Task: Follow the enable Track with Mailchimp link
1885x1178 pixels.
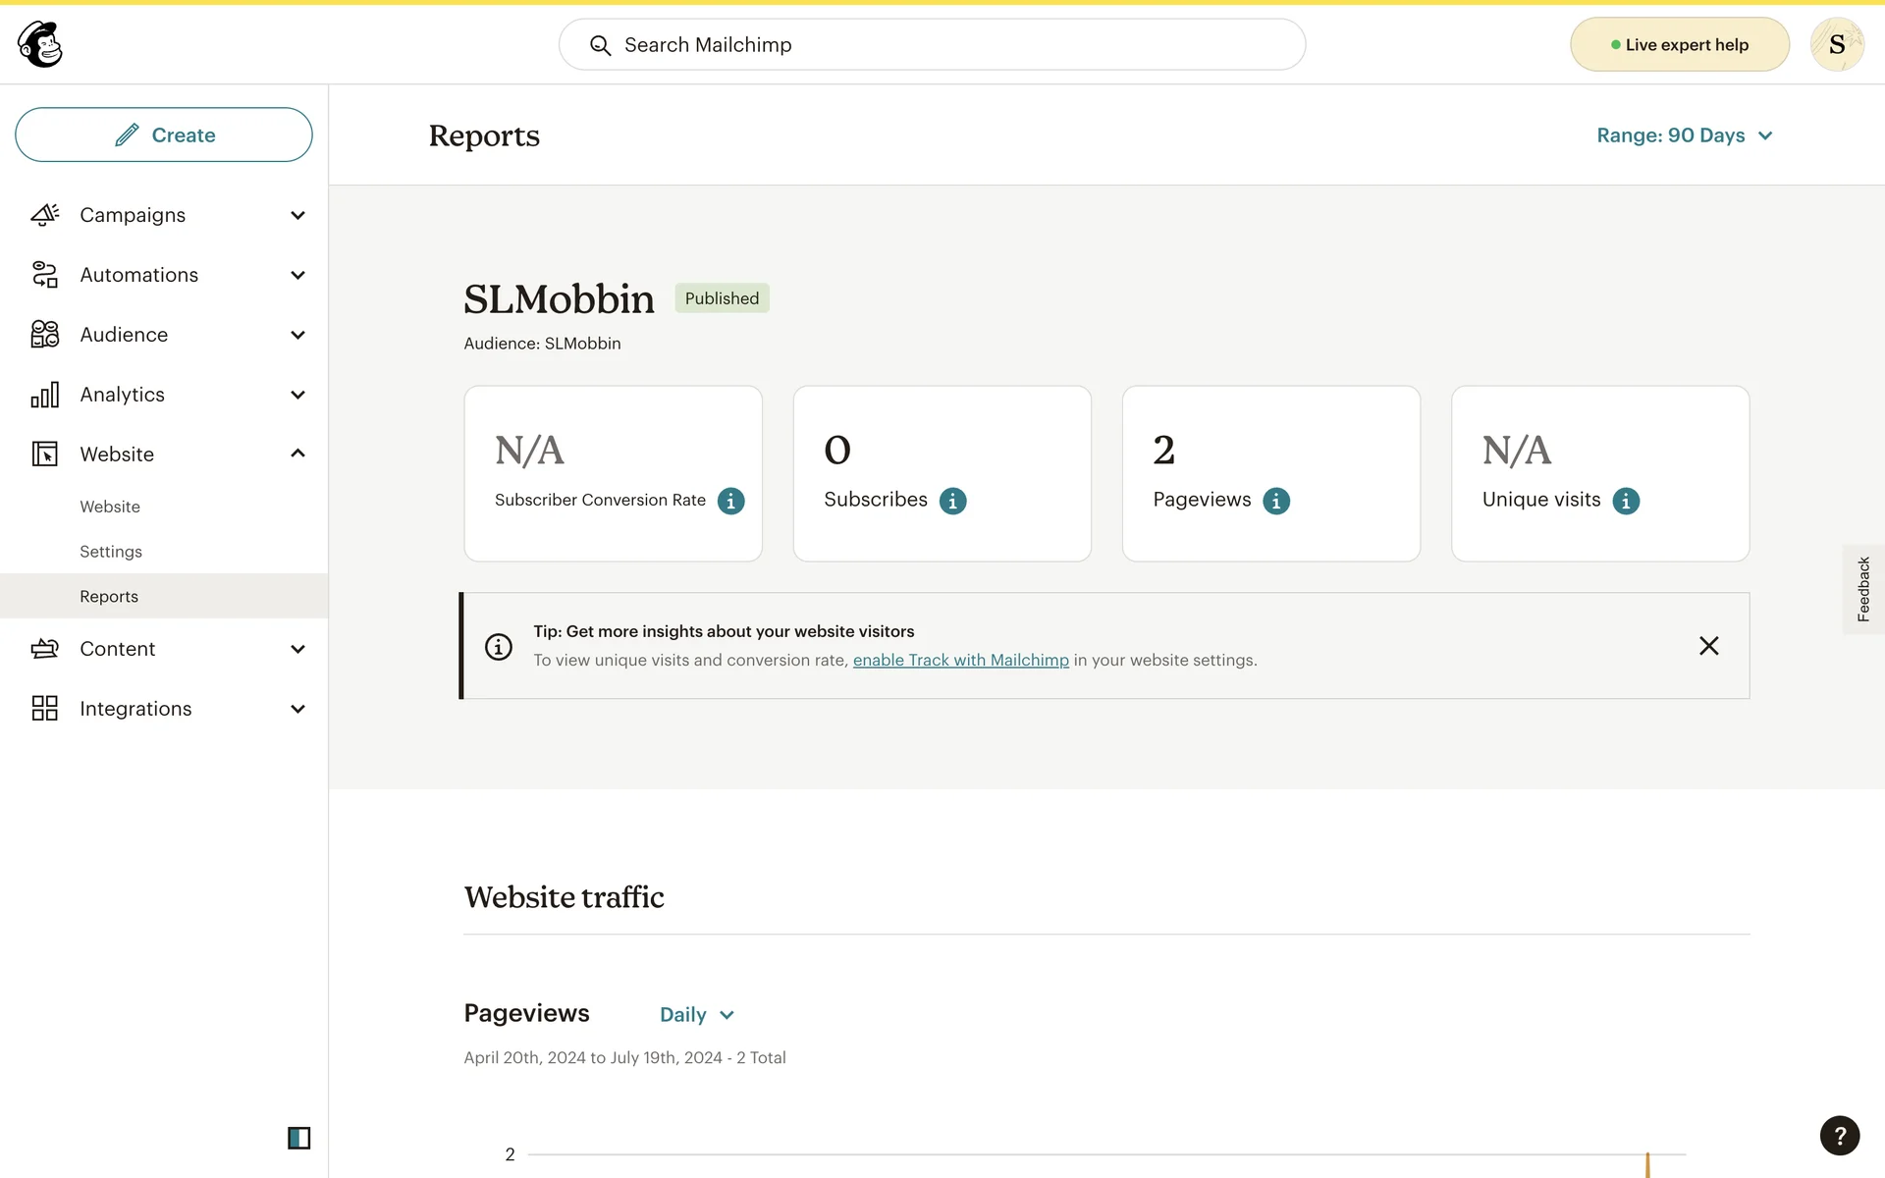Action: pyautogui.click(x=960, y=660)
